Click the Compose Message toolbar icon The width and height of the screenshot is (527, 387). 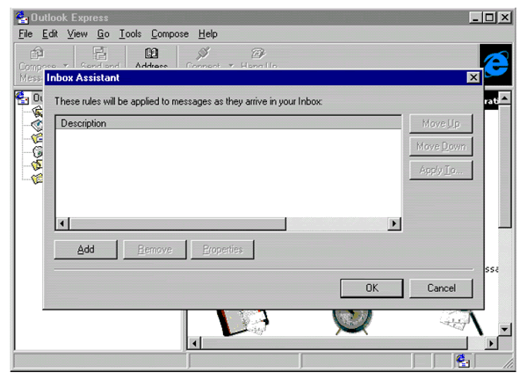(37, 53)
